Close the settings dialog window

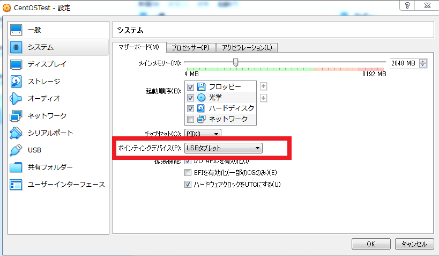coord(427,5)
